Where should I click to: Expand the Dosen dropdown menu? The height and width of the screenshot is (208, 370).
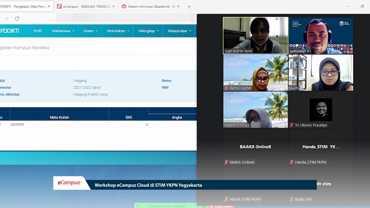click(90, 31)
